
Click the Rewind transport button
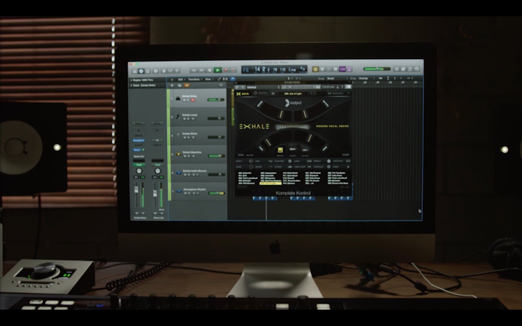[194, 70]
